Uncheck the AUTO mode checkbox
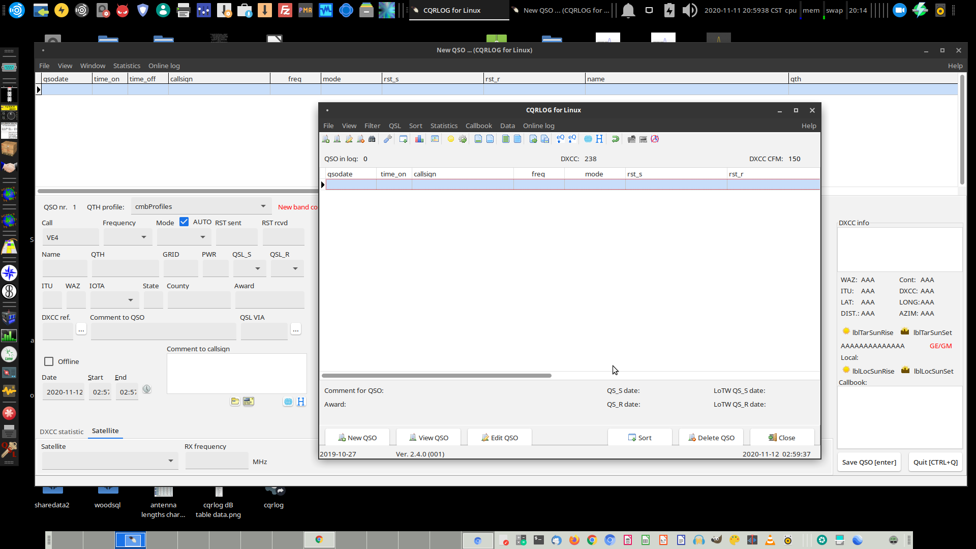The width and height of the screenshot is (976, 549). coord(184,222)
